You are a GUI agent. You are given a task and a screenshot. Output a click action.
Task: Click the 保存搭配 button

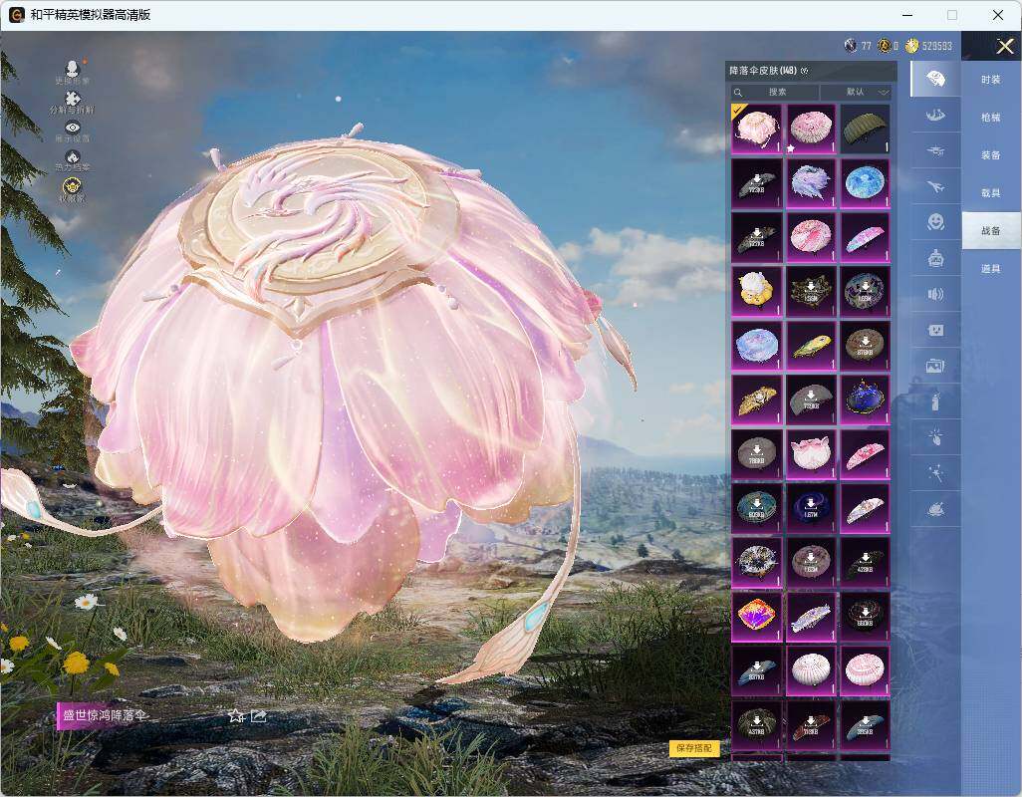point(693,748)
